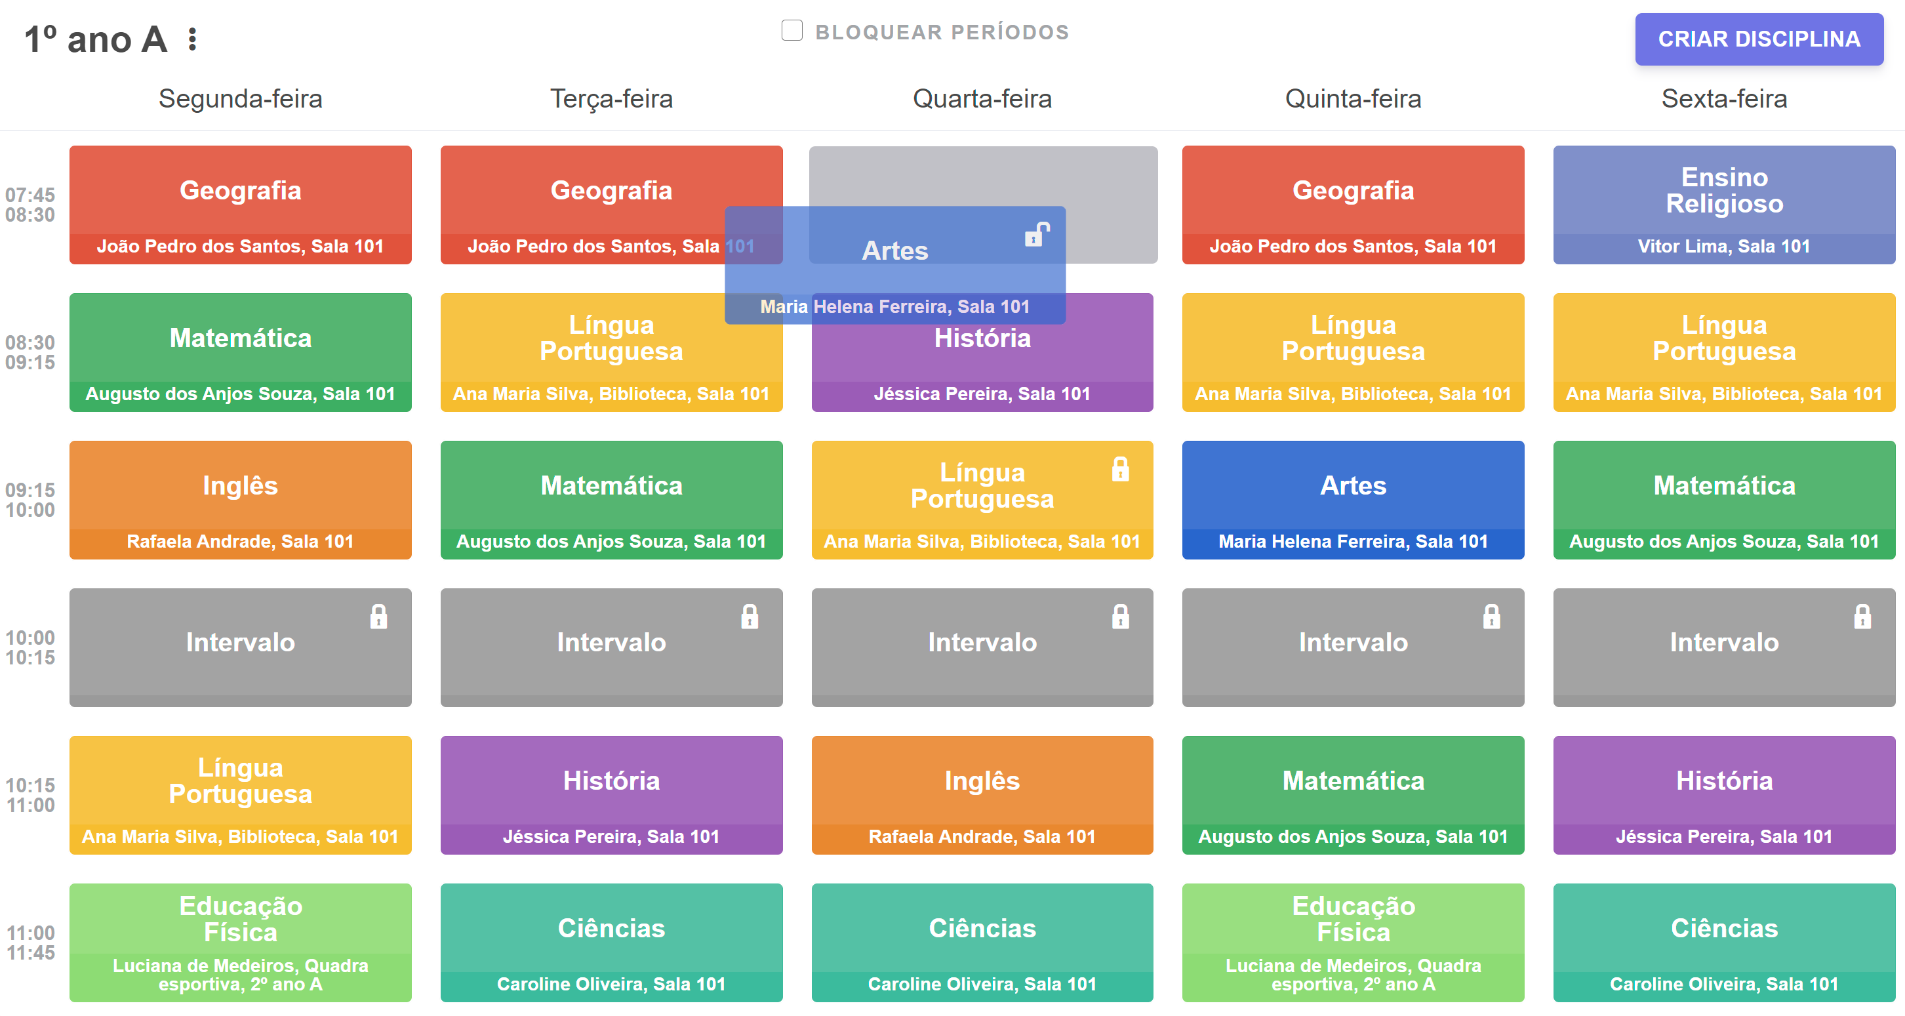Click the empty gray slot on Wednesday morning
Viewport: 1905px width, 1016px height.
(x=1110, y=178)
